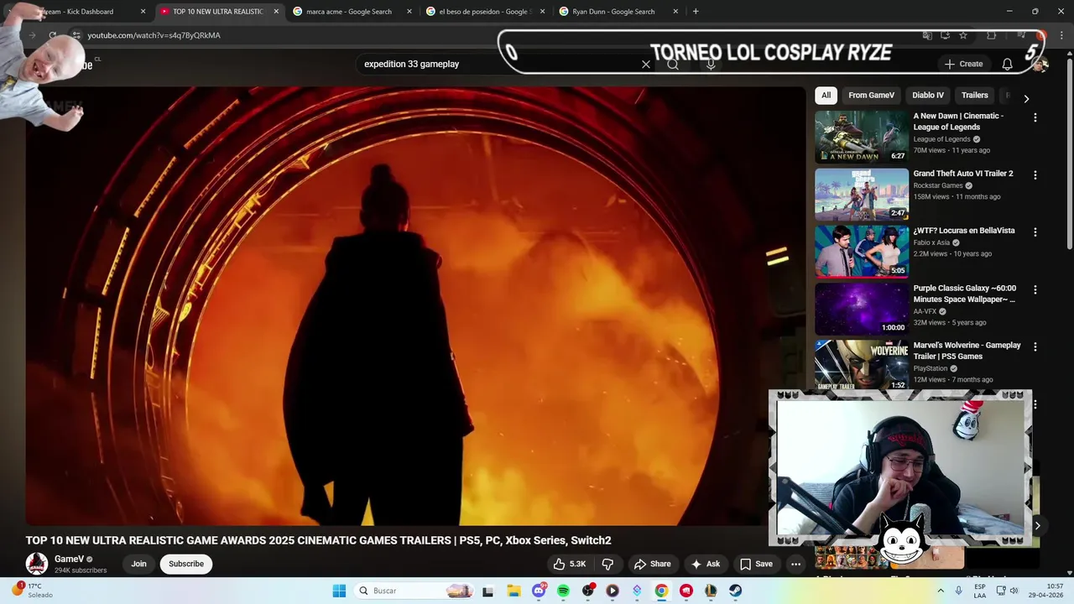Click the dislike thumbs-down icon
The height and width of the screenshot is (604, 1074).
(608, 564)
